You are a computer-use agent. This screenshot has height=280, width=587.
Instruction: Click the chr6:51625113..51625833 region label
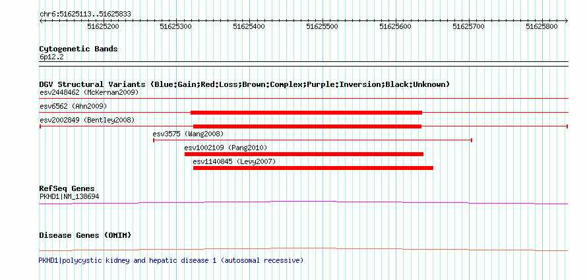(x=85, y=14)
